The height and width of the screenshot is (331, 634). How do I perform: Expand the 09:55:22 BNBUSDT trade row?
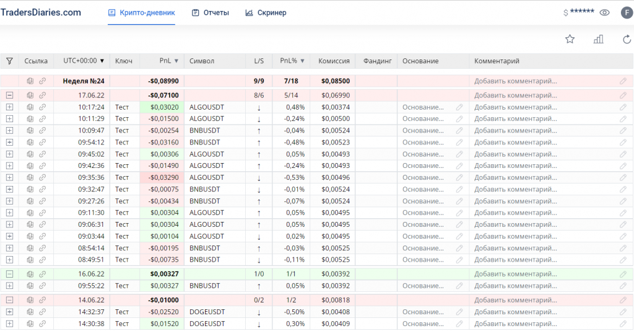9,286
